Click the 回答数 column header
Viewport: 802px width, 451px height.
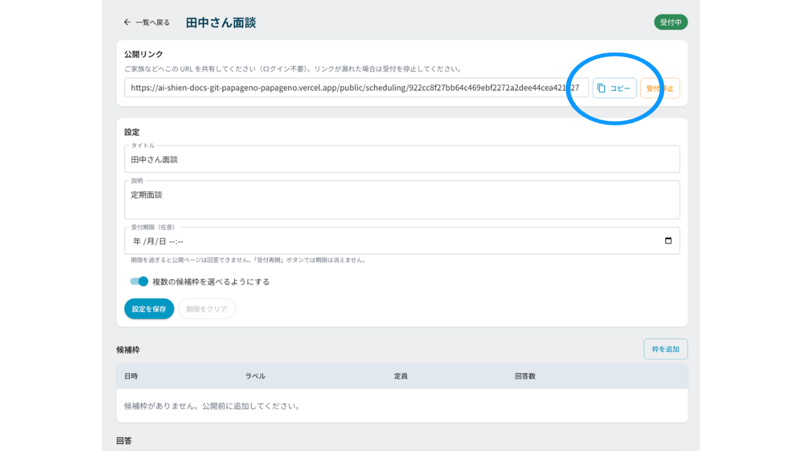pyautogui.click(x=525, y=376)
